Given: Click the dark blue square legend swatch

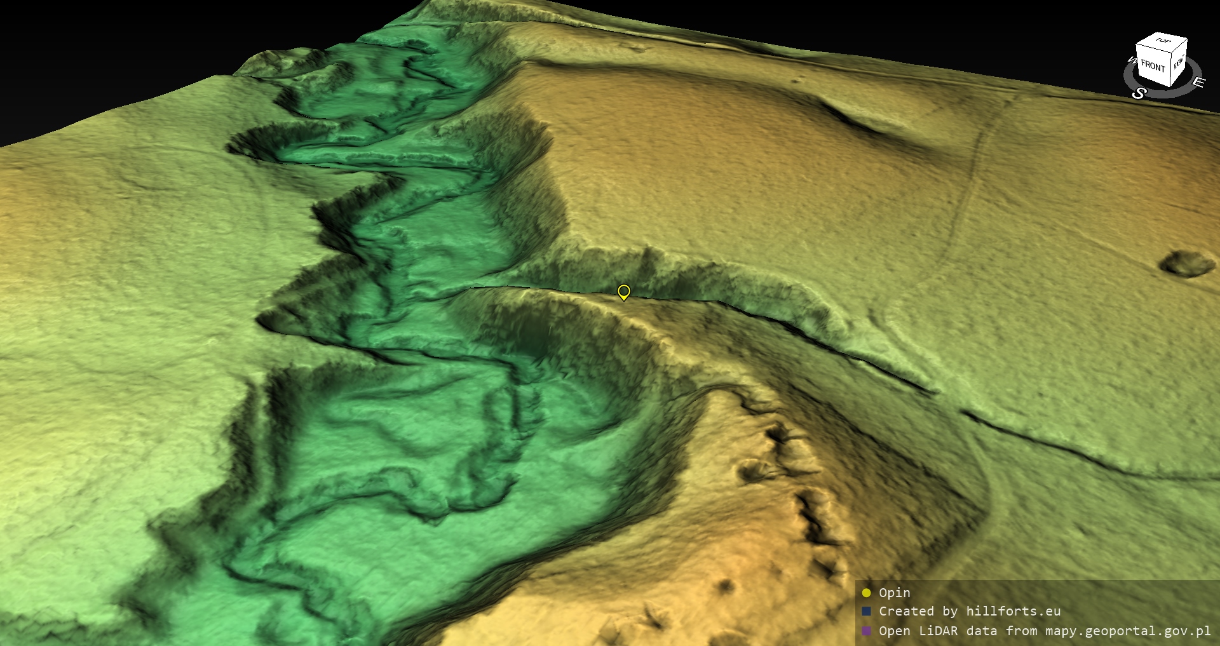Looking at the screenshot, I should coord(866,612).
